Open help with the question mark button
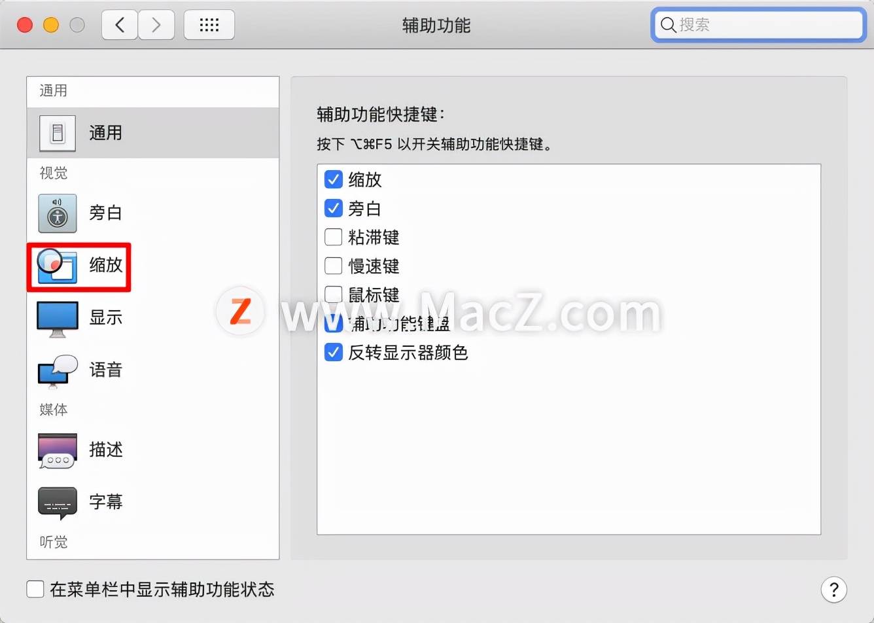This screenshot has width=874, height=623. pyautogui.click(x=833, y=590)
